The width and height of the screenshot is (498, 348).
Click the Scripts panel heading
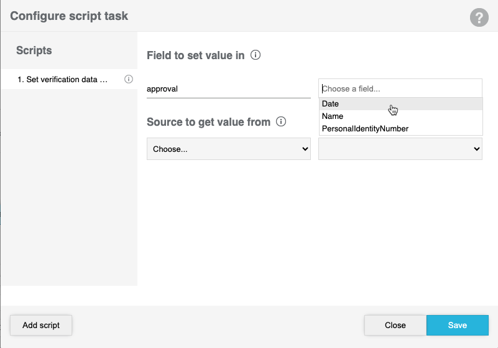pos(34,50)
